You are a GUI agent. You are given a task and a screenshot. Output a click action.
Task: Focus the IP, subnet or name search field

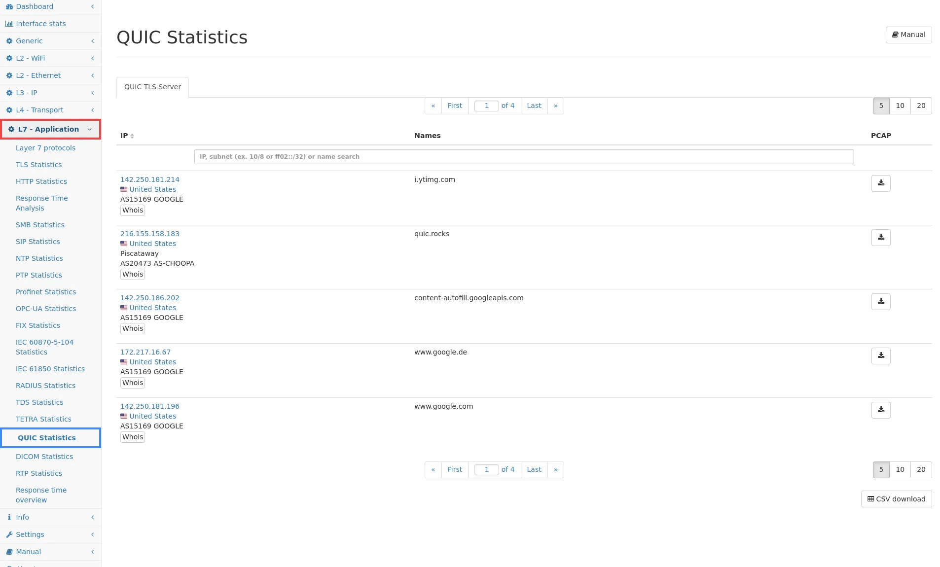524,157
